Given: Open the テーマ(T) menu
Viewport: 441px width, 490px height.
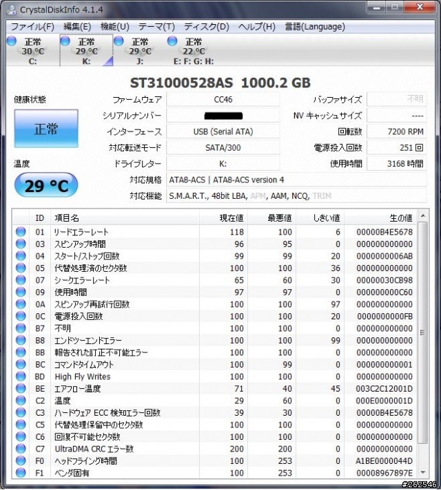Looking at the screenshot, I should (156, 27).
